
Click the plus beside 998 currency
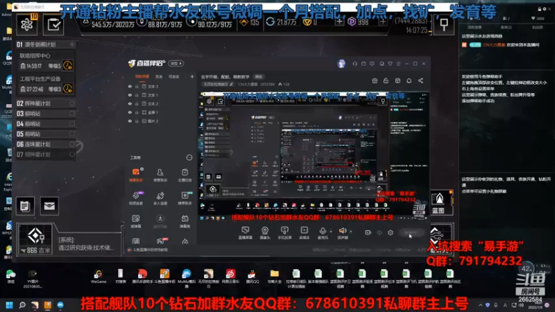[383, 22]
